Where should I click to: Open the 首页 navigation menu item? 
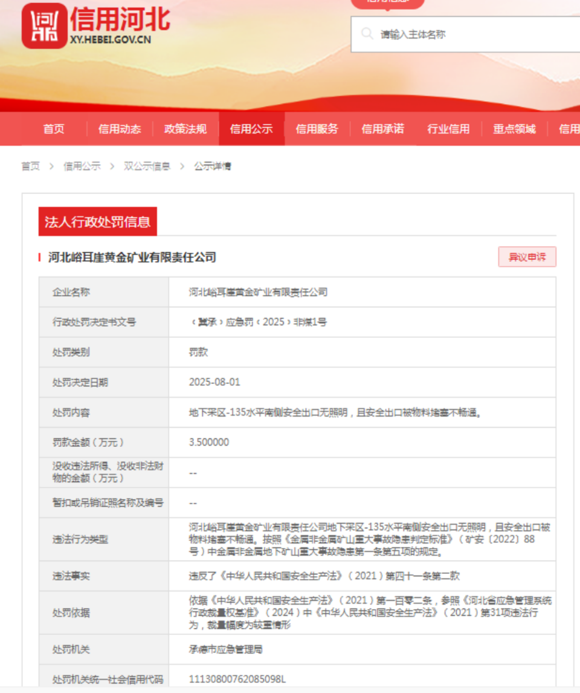tap(54, 129)
